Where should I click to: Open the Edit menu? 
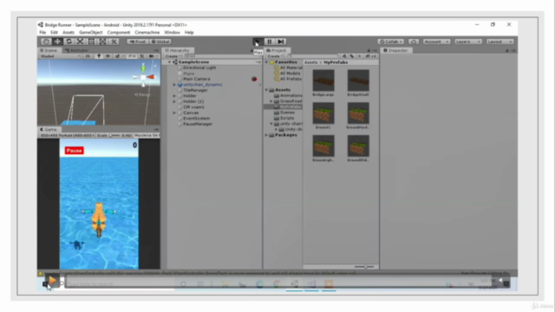(54, 33)
